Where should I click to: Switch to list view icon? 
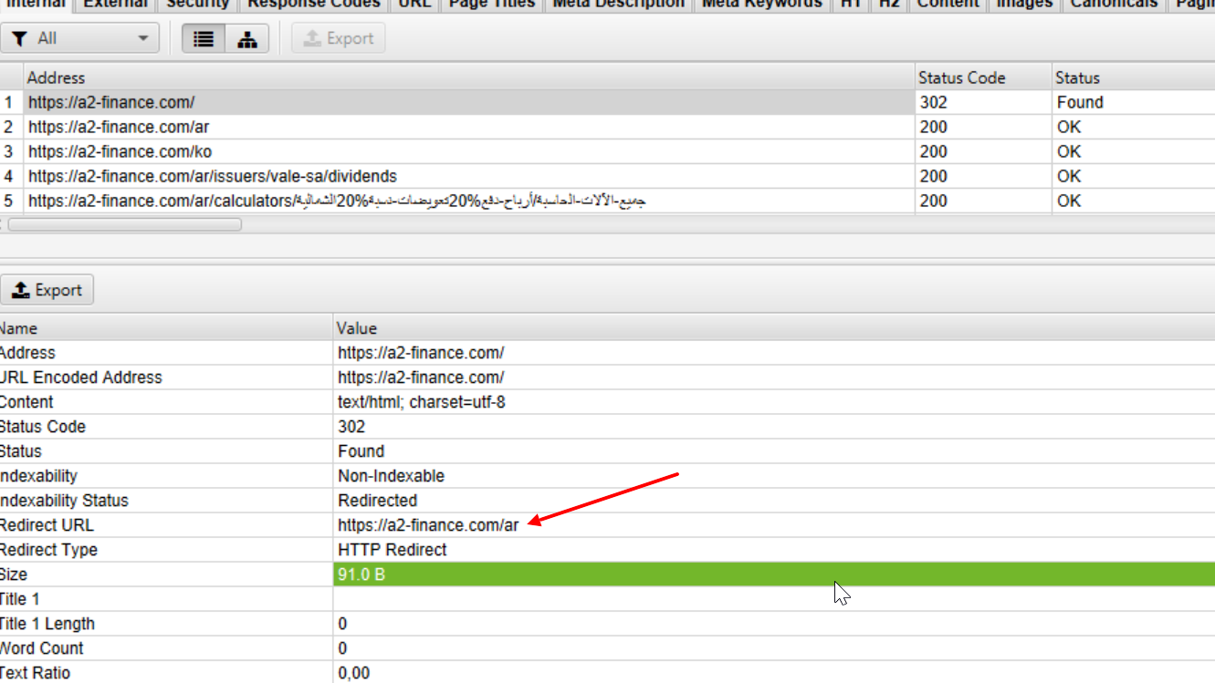204,38
